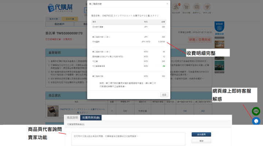This screenshot has height=146, width=263.
Task: Open the 費用試算 calculator icon
Action: coord(219,27)
